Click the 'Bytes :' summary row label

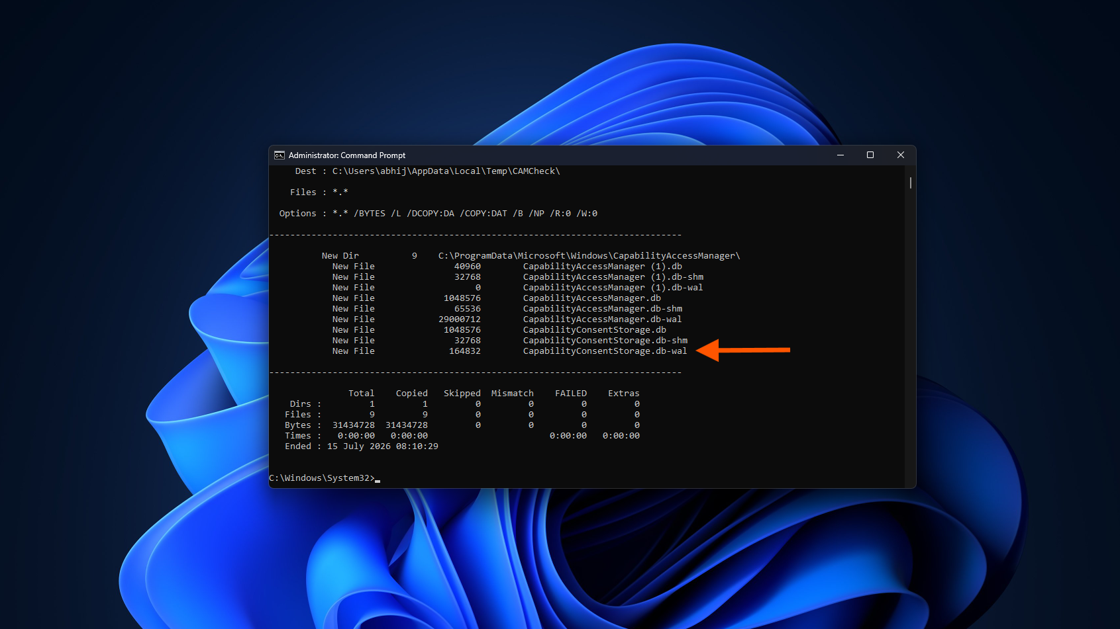[x=303, y=425]
